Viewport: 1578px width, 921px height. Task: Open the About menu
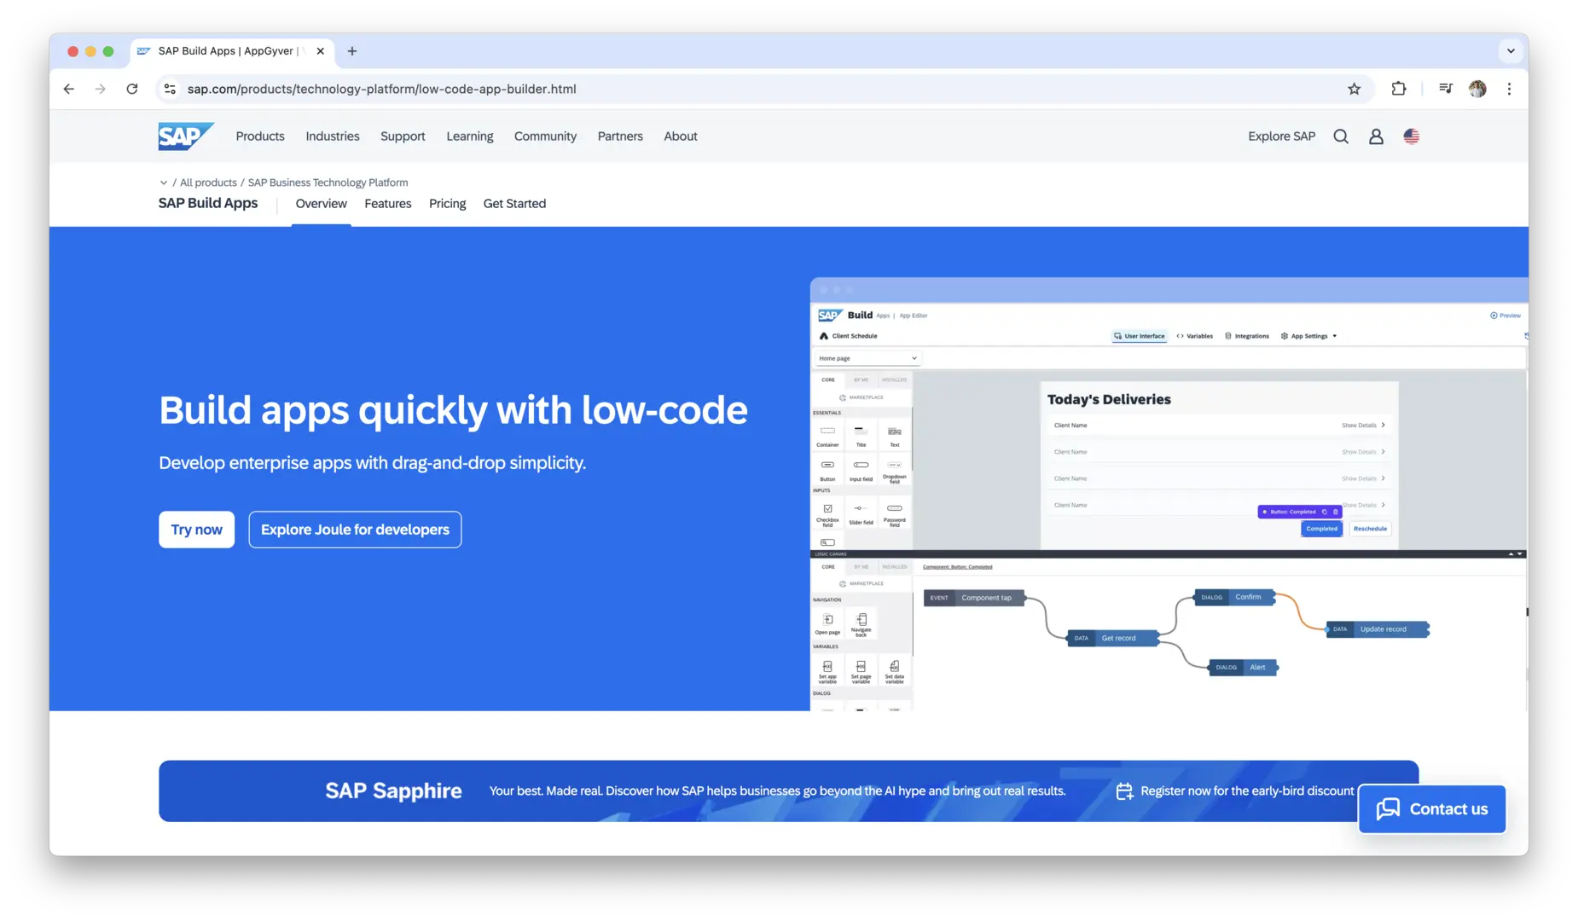point(681,136)
